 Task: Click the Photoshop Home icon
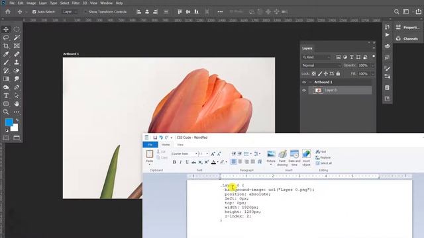[8, 12]
